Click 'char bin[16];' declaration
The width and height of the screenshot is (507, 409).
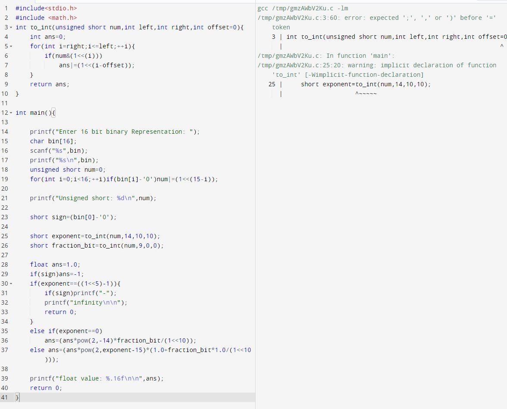53,142
